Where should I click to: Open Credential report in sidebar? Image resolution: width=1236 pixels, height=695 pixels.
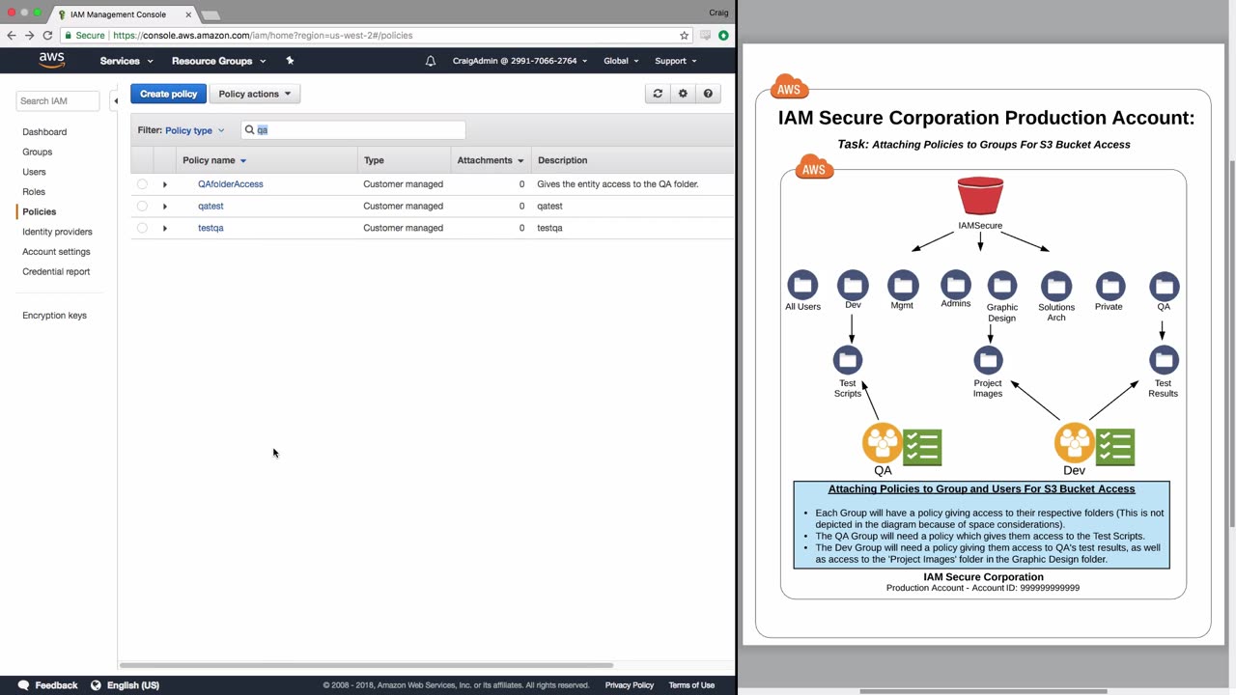(x=56, y=272)
